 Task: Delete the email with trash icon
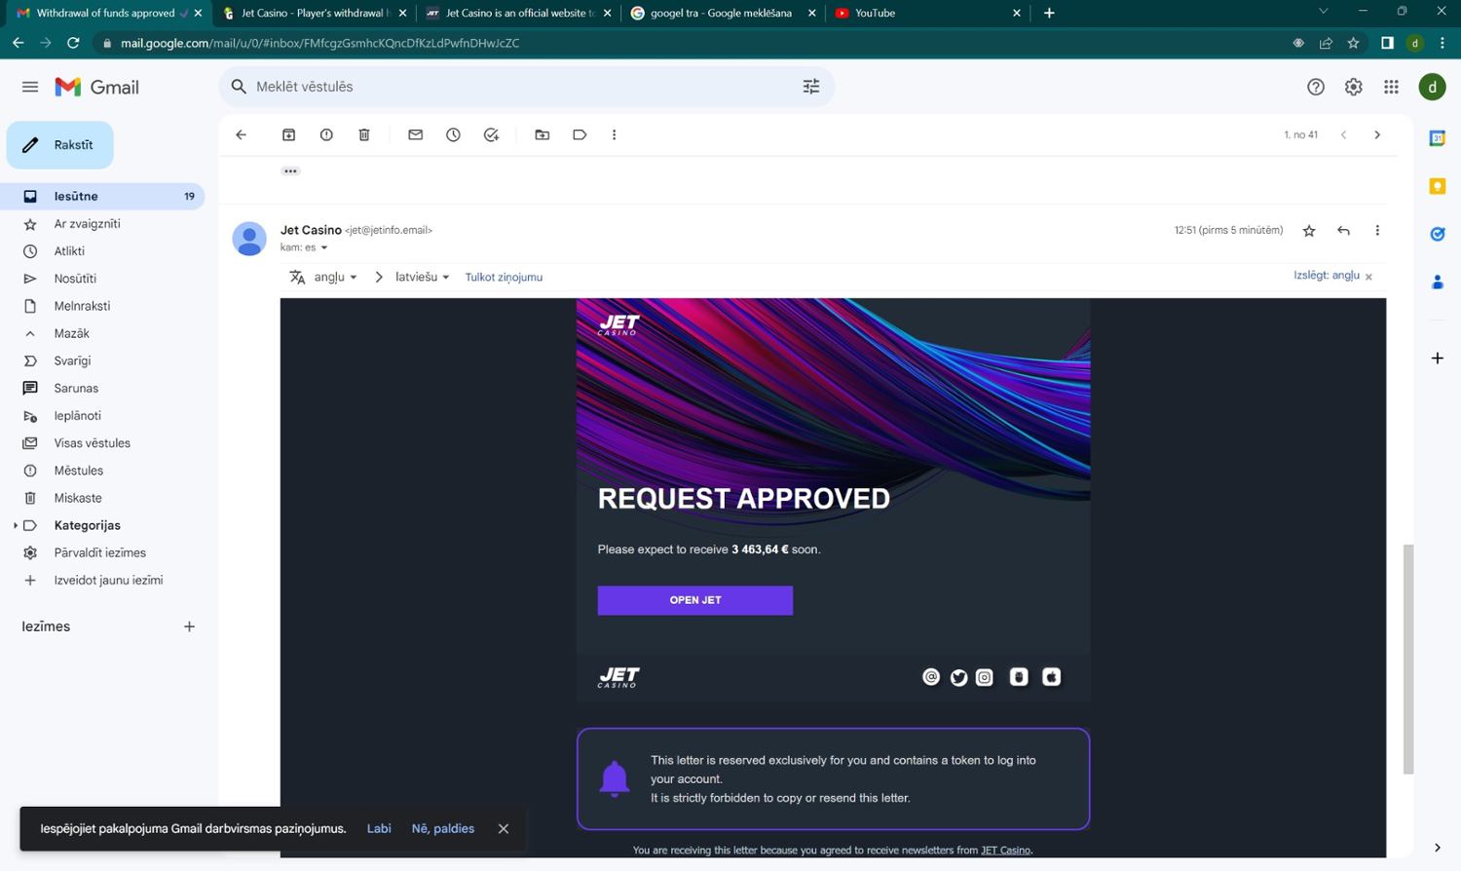pyautogui.click(x=364, y=135)
